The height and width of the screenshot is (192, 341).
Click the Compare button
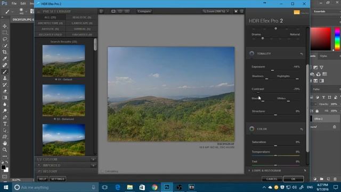[x=144, y=11]
